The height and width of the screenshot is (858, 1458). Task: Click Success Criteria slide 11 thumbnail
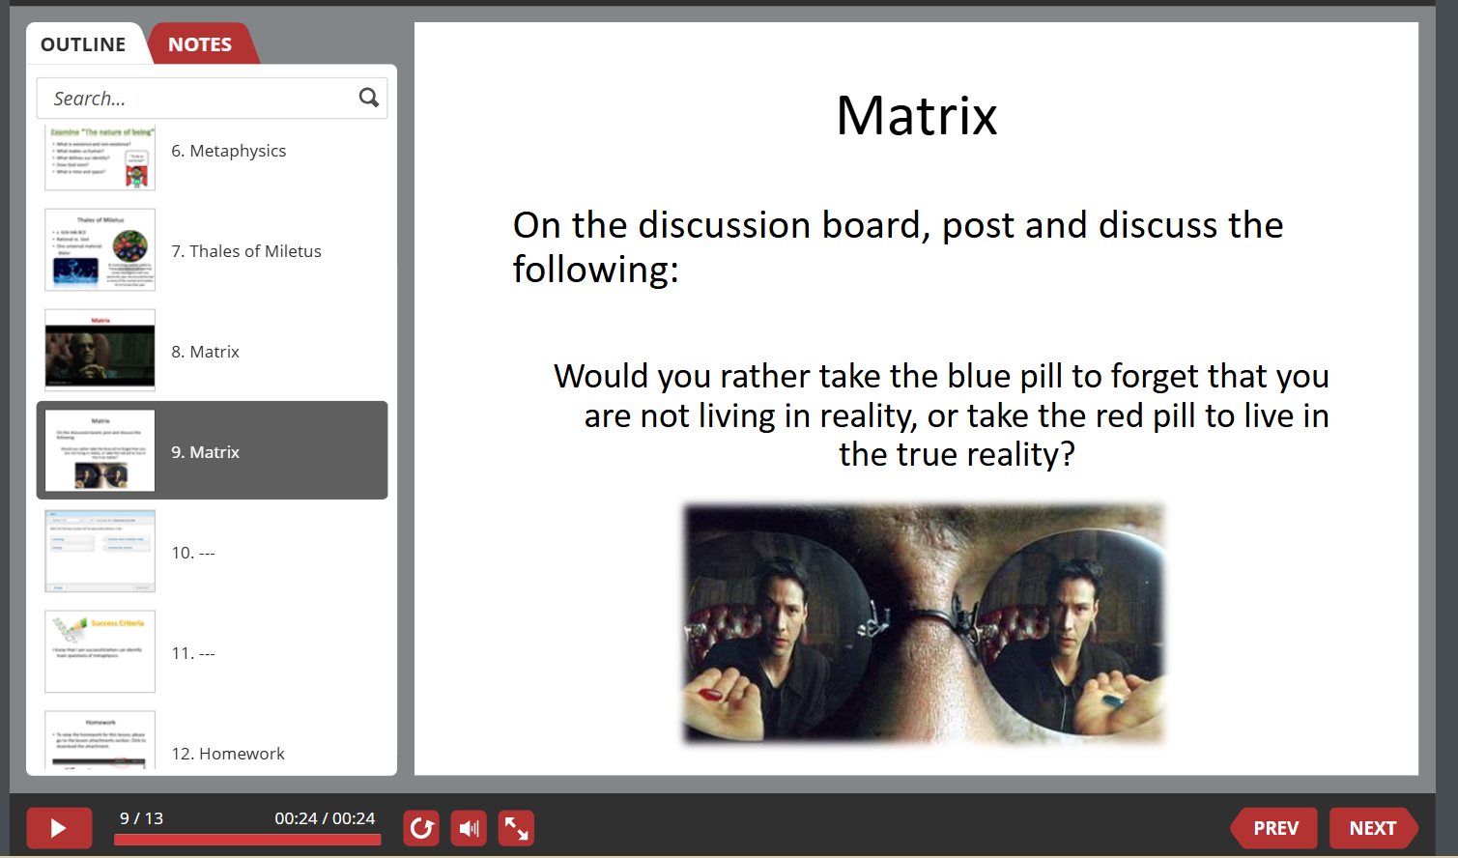100,652
